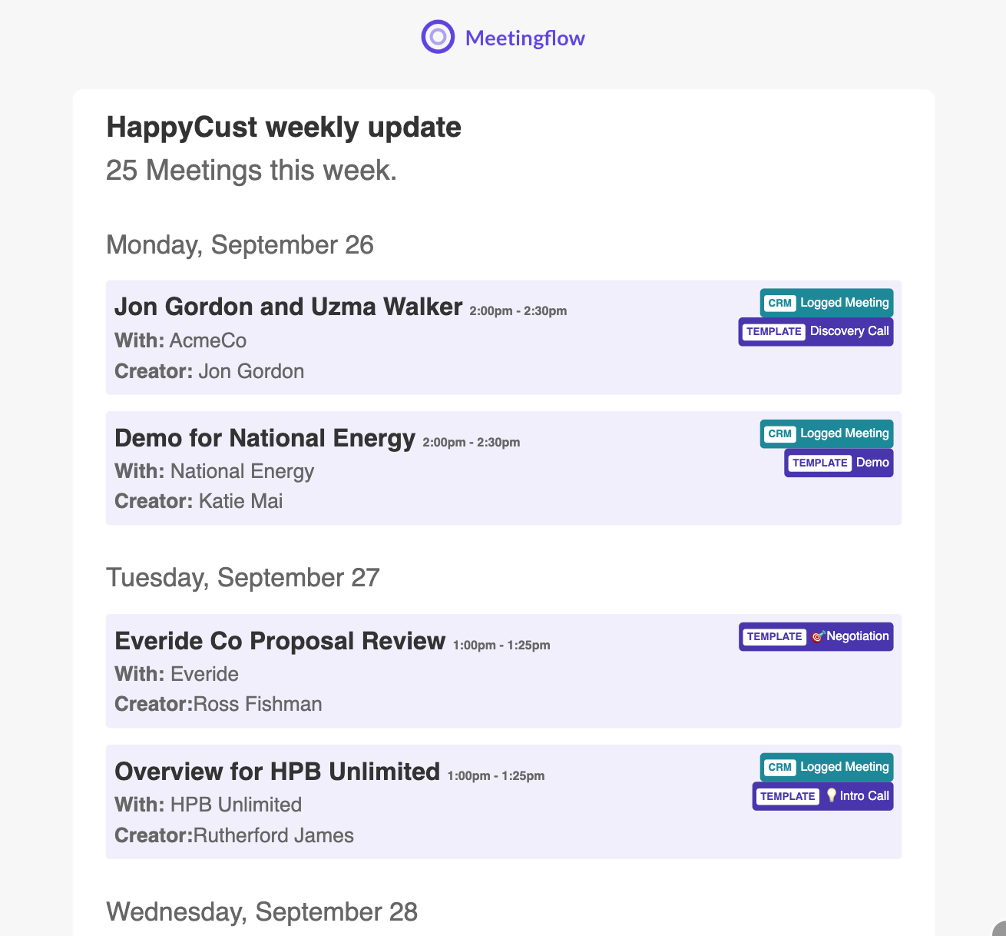Click the gray circle at bottom-right corner
1006x936 pixels.
pyautogui.click(x=999, y=928)
